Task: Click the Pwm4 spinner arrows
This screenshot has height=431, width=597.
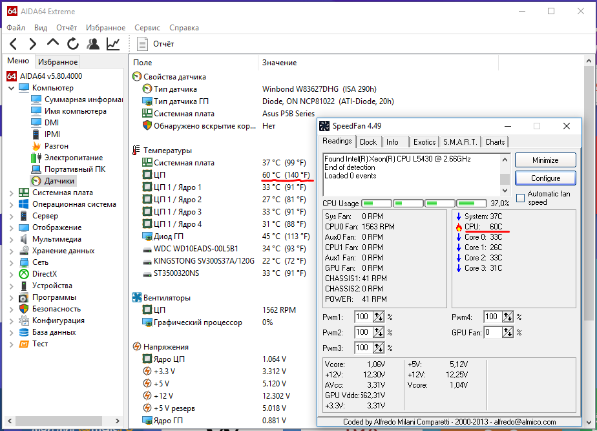Action: [x=508, y=317]
